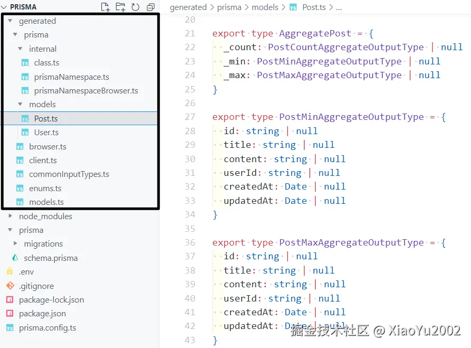Open schema.prisma file
471x348 pixels.
(x=51, y=258)
